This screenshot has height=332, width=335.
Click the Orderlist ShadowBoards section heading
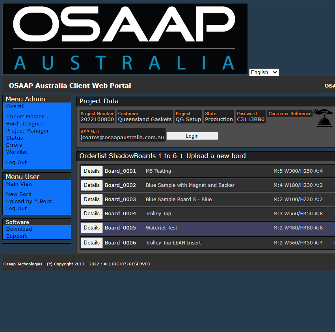tap(163, 156)
